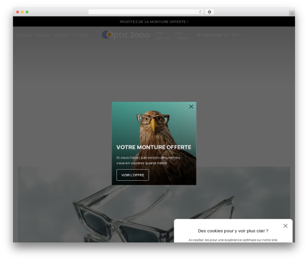This screenshot has width=308, height=261.
Task: Open the search magnifier icon
Action: click(226, 35)
